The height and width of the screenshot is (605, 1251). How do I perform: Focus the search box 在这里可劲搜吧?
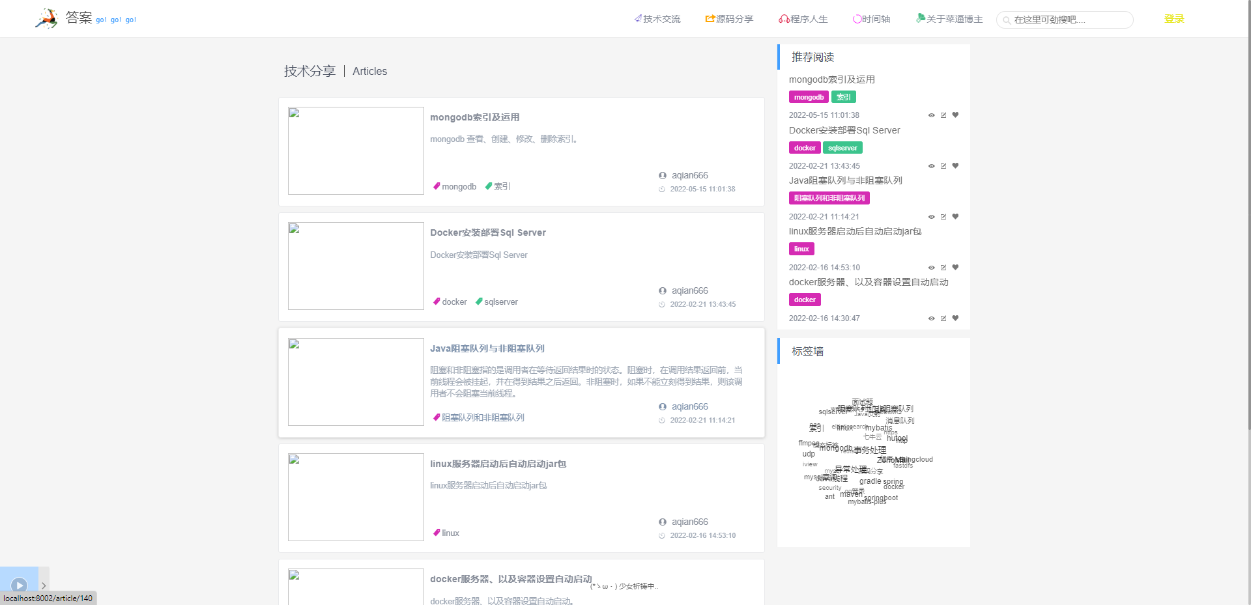coord(1065,20)
